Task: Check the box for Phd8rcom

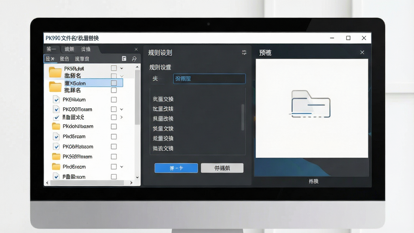Action: tap(114, 136)
